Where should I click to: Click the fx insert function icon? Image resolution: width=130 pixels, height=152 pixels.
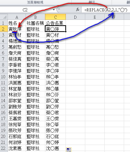click(x=78, y=9)
